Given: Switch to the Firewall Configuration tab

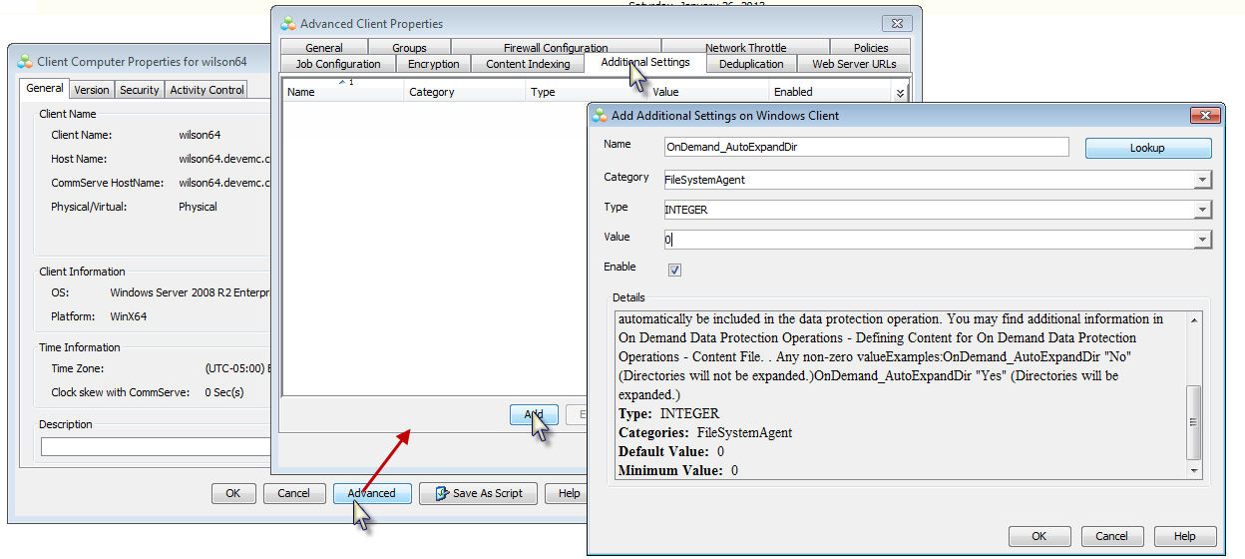Looking at the screenshot, I should point(555,48).
